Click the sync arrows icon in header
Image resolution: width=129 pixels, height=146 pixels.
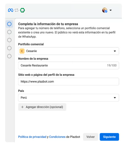(17, 10)
